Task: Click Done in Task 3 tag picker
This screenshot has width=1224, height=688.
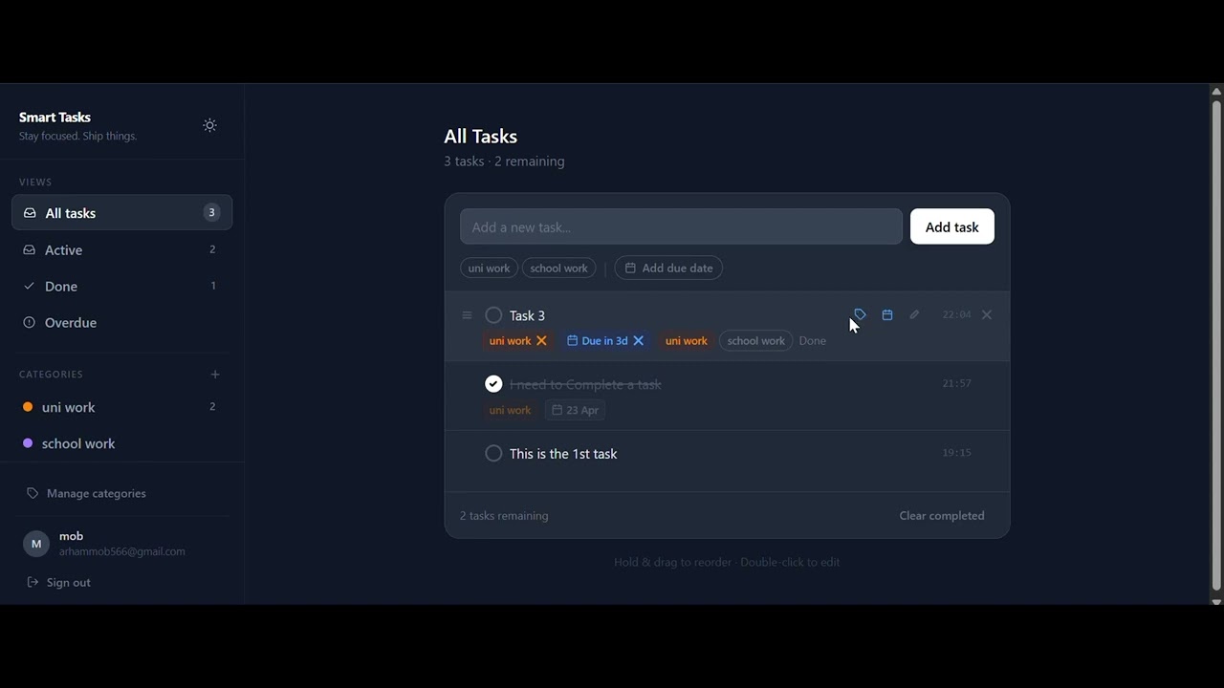Action: tap(813, 341)
